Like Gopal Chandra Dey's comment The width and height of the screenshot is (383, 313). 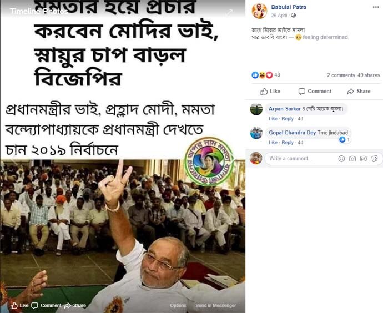273,143
